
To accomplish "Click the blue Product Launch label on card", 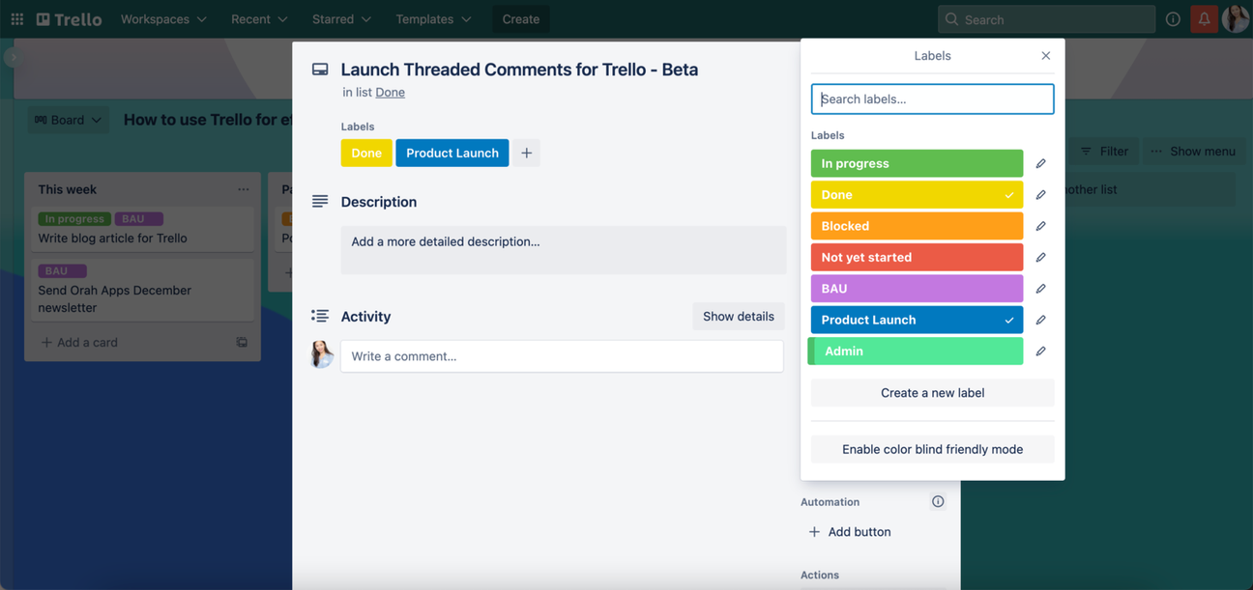I will (x=452, y=153).
